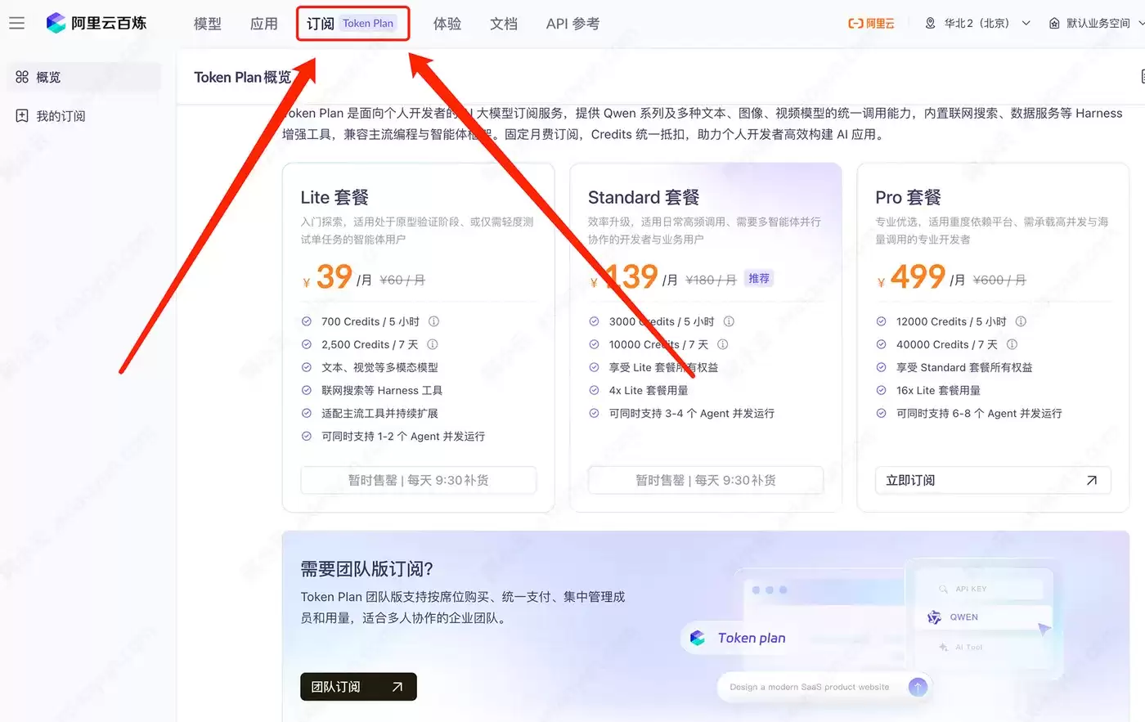Click the Alibaba Bailian logo
Screen dimensions: 1145x722
pyautogui.click(x=97, y=23)
